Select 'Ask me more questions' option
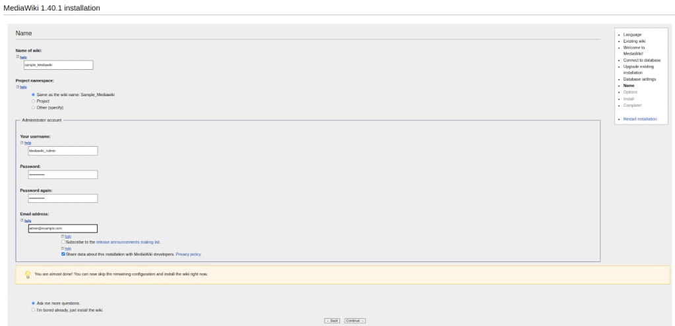This screenshot has width=675, height=326. [33, 303]
